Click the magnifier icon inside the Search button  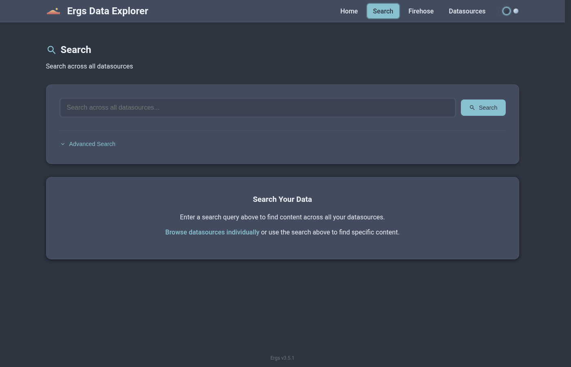click(472, 108)
